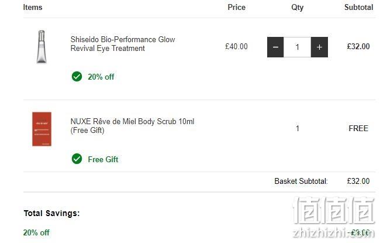This screenshot has height=243, width=380.
Task: Click the green checkmark beside 20% off
Action: 77,77
